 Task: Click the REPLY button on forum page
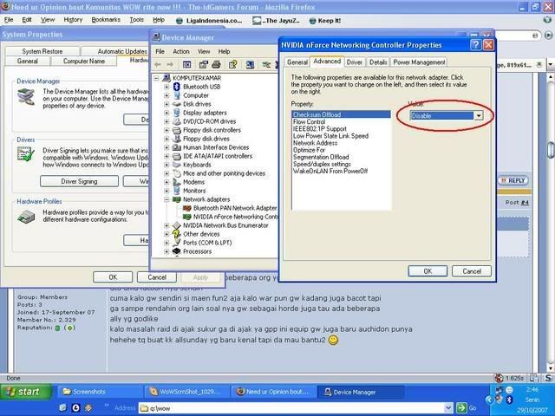[513, 181]
